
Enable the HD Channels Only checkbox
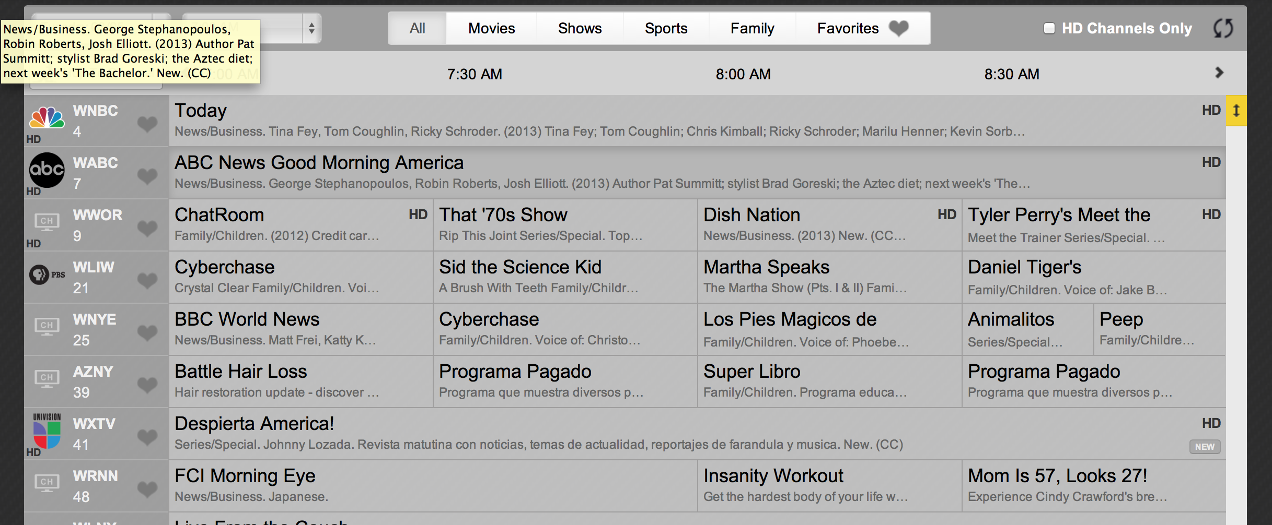click(x=1049, y=28)
